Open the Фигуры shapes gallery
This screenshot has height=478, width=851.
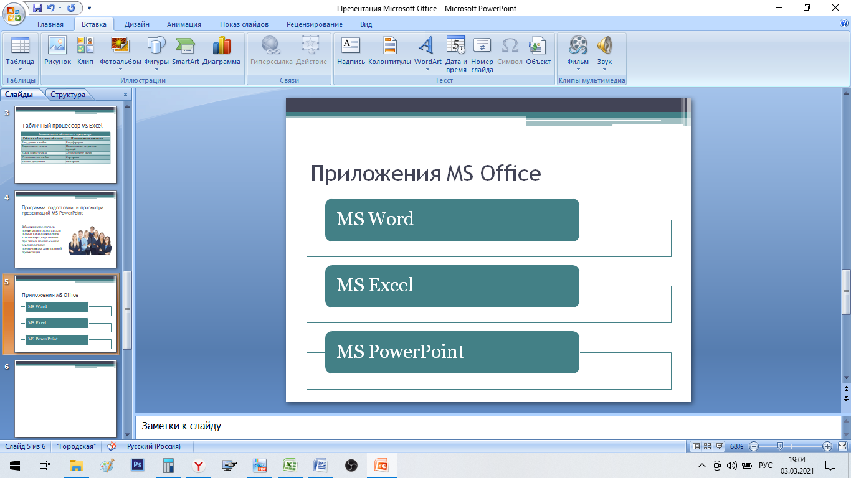(x=156, y=51)
